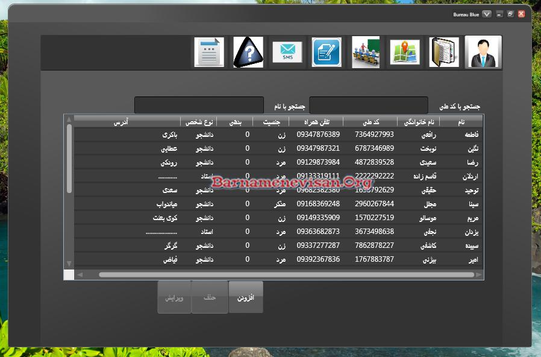Select phone number 09392367836
The height and width of the screenshot is (357, 541).
tap(318, 259)
